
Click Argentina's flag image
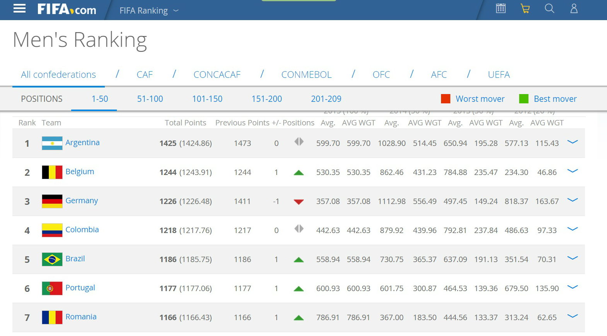tap(52, 143)
